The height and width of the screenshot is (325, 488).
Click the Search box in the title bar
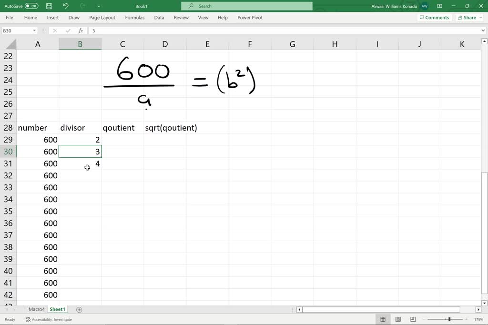click(x=246, y=6)
